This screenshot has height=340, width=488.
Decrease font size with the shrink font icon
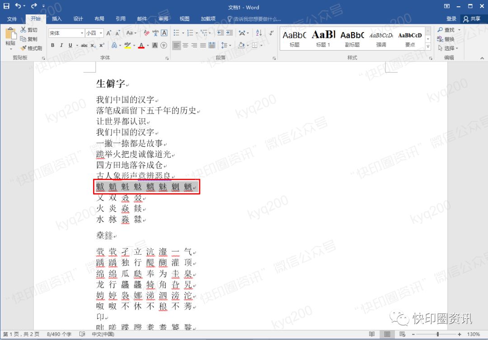118,33
